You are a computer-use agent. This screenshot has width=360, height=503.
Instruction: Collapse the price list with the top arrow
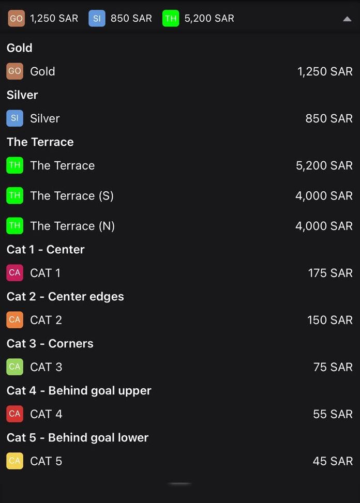(x=347, y=19)
